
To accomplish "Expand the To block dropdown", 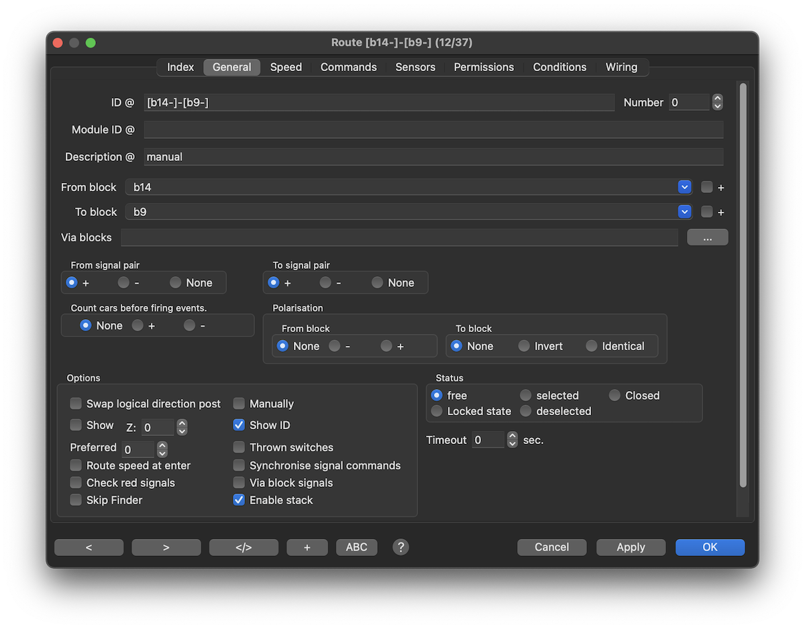I will 684,212.
